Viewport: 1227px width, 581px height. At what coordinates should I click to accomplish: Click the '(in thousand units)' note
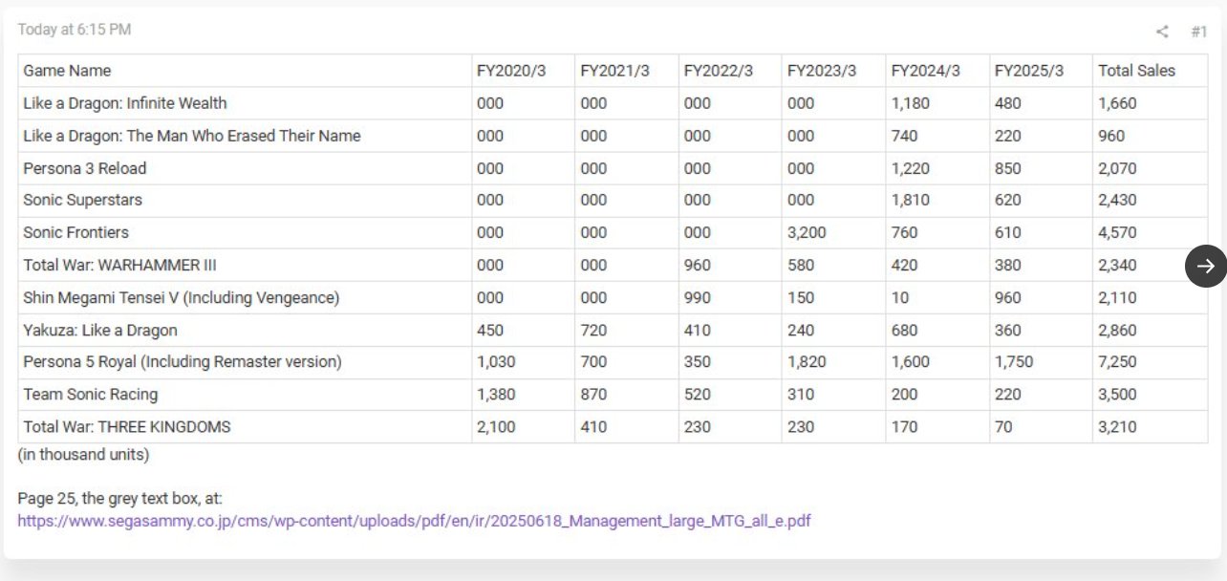pyautogui.click(x=83, y=455)
